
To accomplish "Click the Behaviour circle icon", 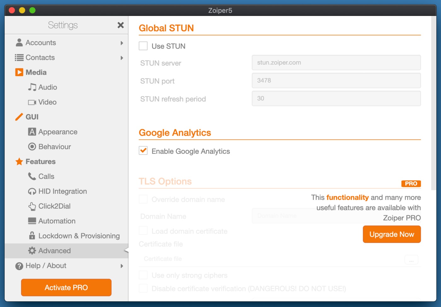I will pyautogui.click(x=32, y=146).
